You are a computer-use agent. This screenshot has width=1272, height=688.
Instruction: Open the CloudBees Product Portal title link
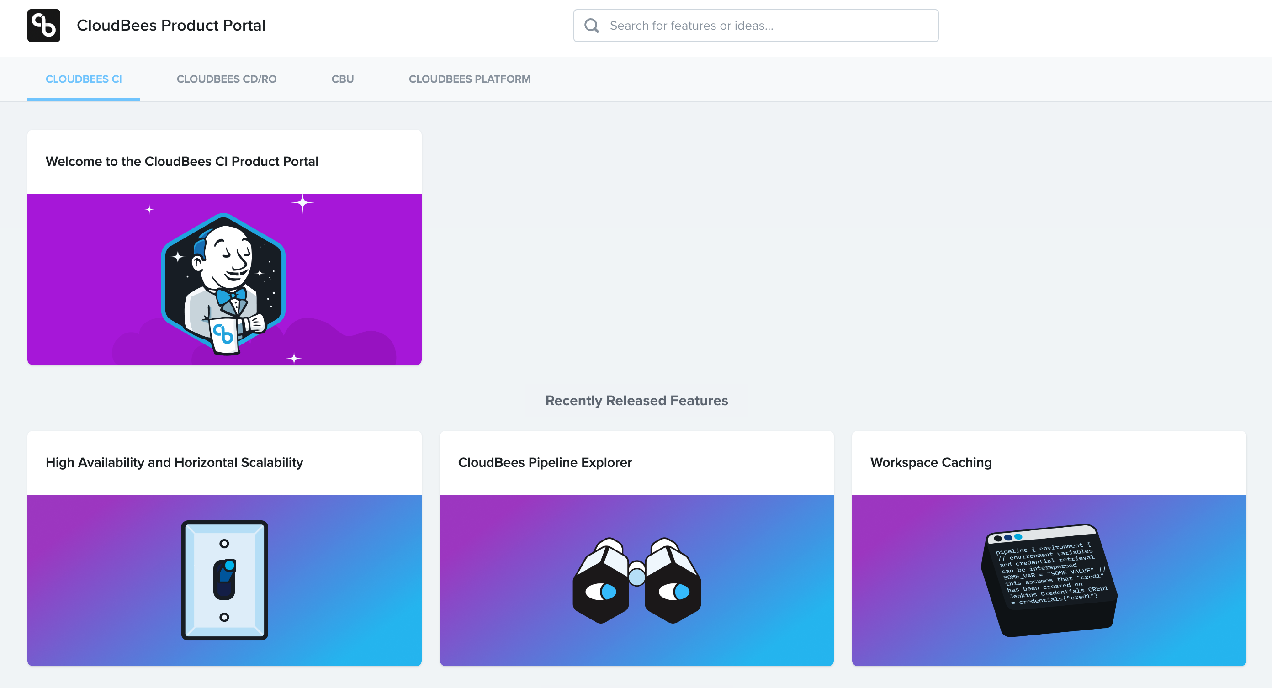[x=171, y=25]
